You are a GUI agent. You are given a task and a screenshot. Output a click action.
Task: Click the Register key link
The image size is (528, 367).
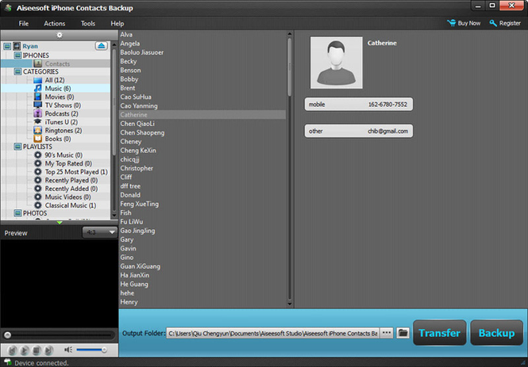[x=505, y=23]
